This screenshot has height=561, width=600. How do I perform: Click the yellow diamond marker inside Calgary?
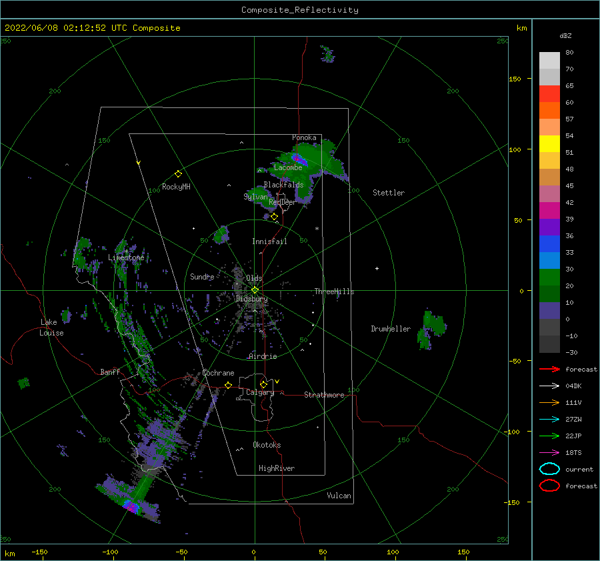pos(263,384)
